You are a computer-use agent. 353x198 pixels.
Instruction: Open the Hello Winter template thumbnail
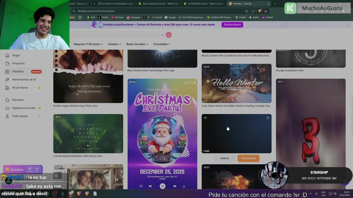click(237, 83)
